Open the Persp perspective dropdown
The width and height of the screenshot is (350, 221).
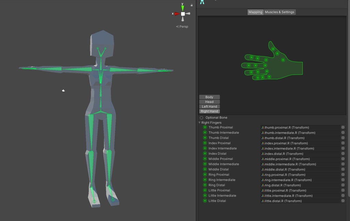[182, 26]
